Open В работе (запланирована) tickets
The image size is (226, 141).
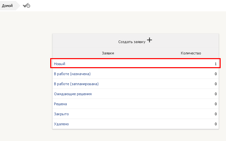point(76,84)
